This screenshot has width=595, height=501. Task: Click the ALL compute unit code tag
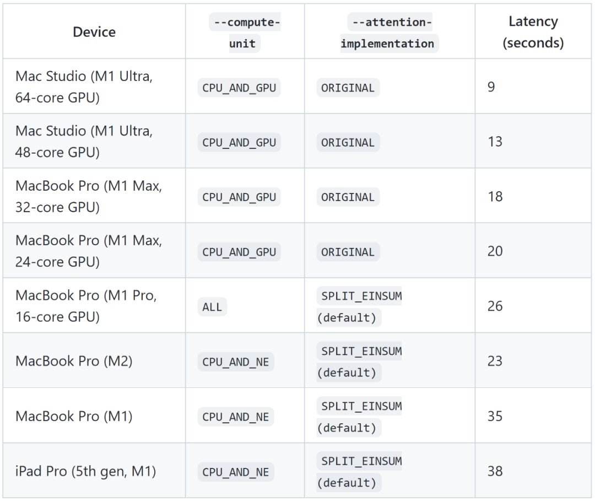coord(212,307)
